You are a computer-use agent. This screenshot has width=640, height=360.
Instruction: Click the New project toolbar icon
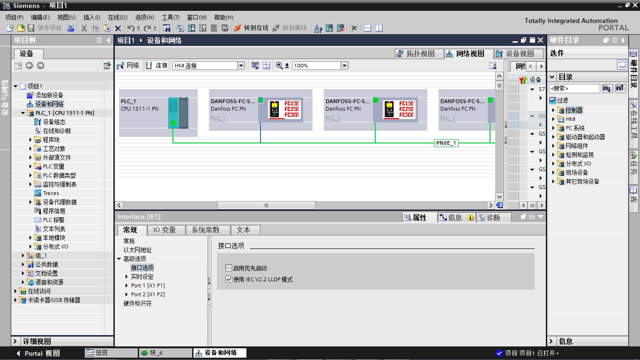10,28
